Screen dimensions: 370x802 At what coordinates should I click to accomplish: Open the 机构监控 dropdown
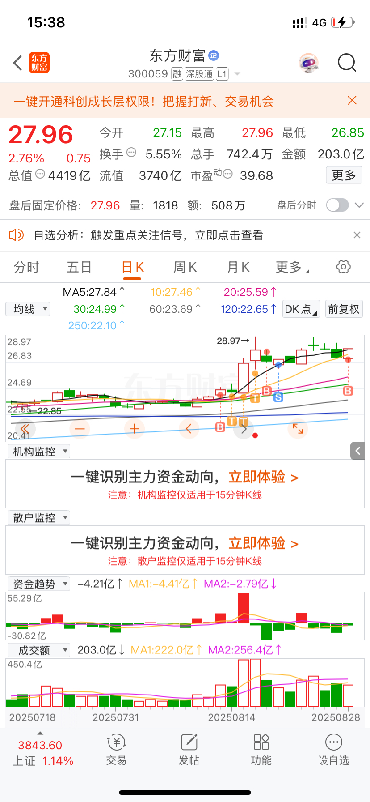[x=39, y=451]
